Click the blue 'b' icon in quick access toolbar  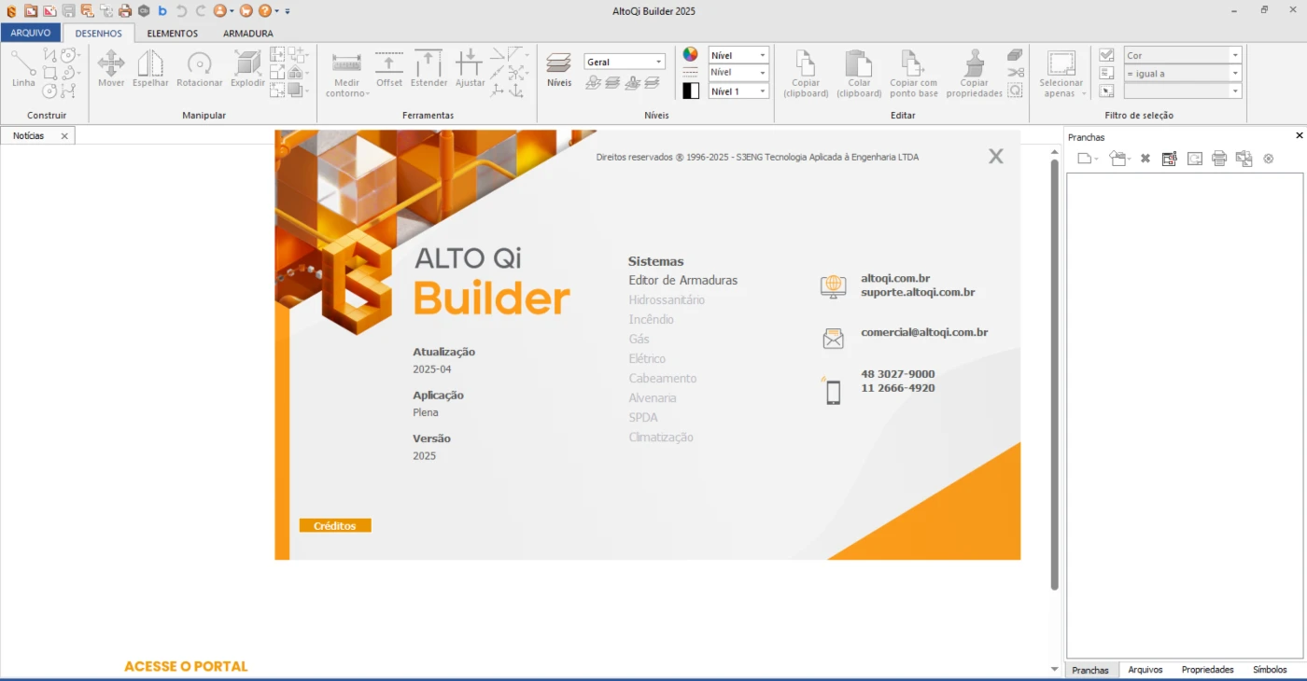162,11
